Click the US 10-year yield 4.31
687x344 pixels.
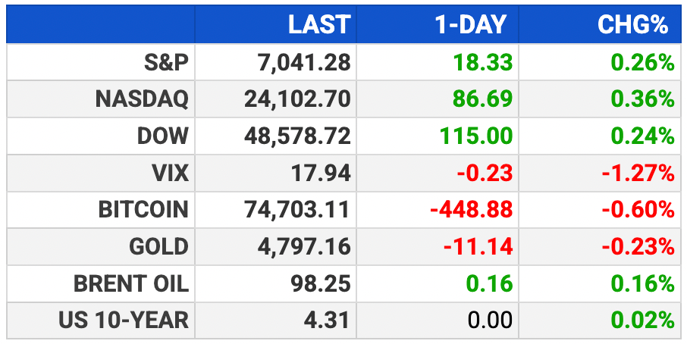pyautogui.click(x=326, y=321)
